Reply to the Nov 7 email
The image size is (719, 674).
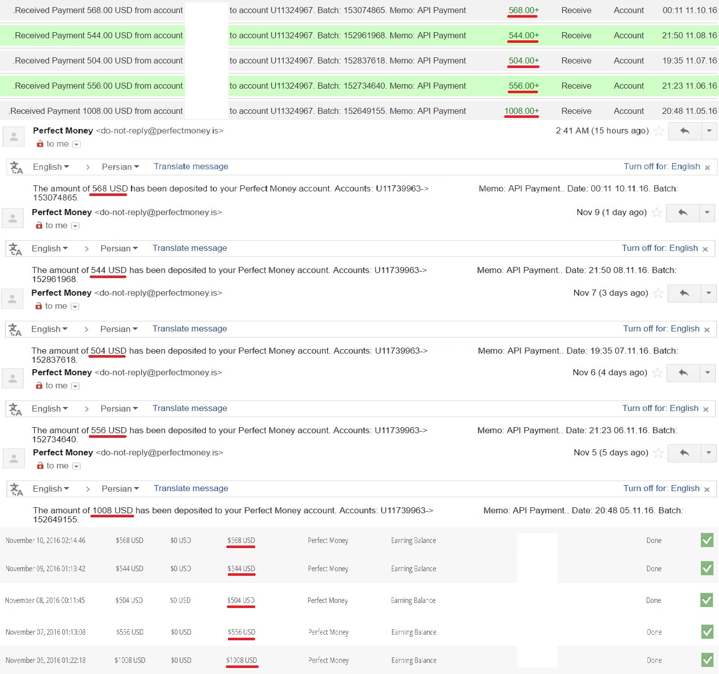click(x=684, y=293)
